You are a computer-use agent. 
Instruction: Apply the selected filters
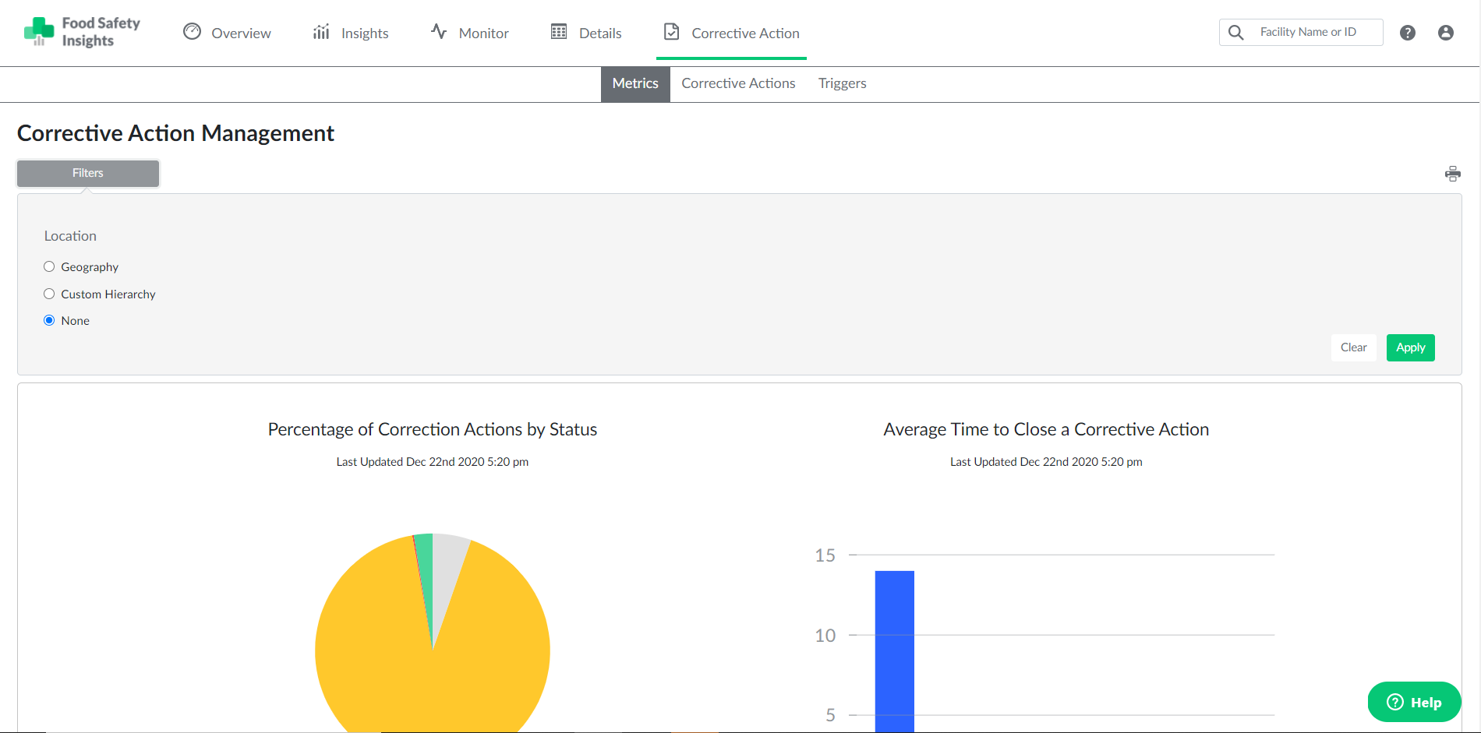(x=1410, y=347)
